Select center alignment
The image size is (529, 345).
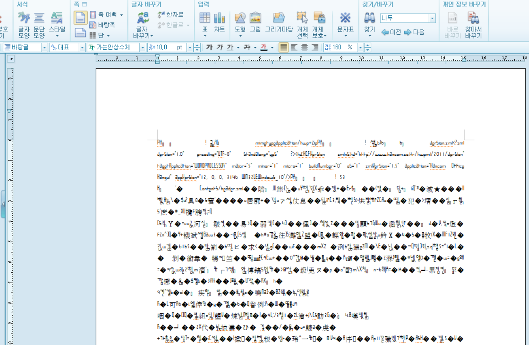tap(305, 47)
